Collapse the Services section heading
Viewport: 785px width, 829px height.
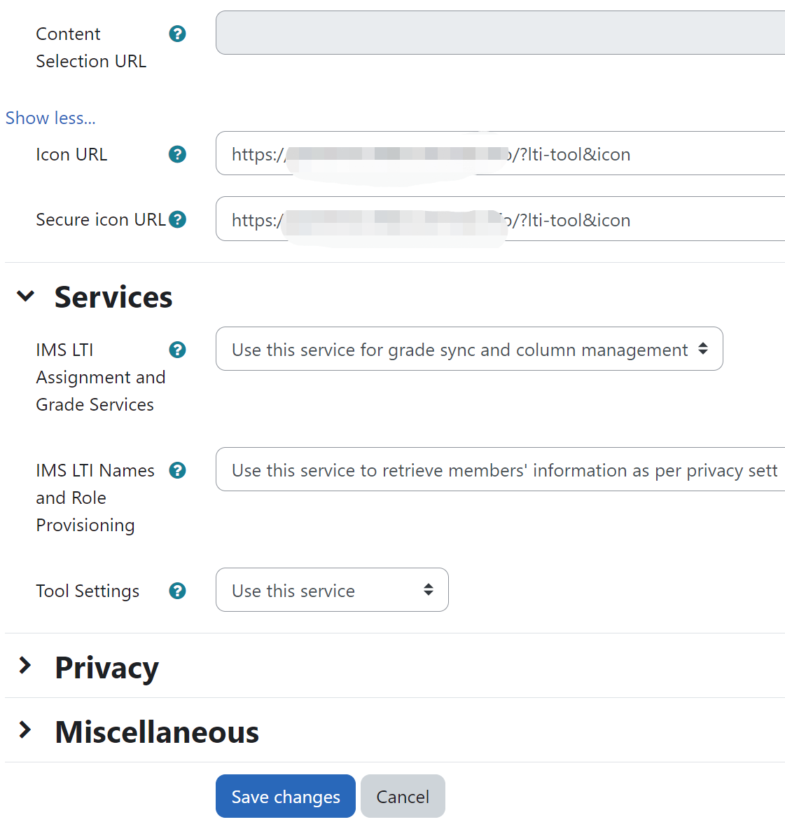pos(113,296)
